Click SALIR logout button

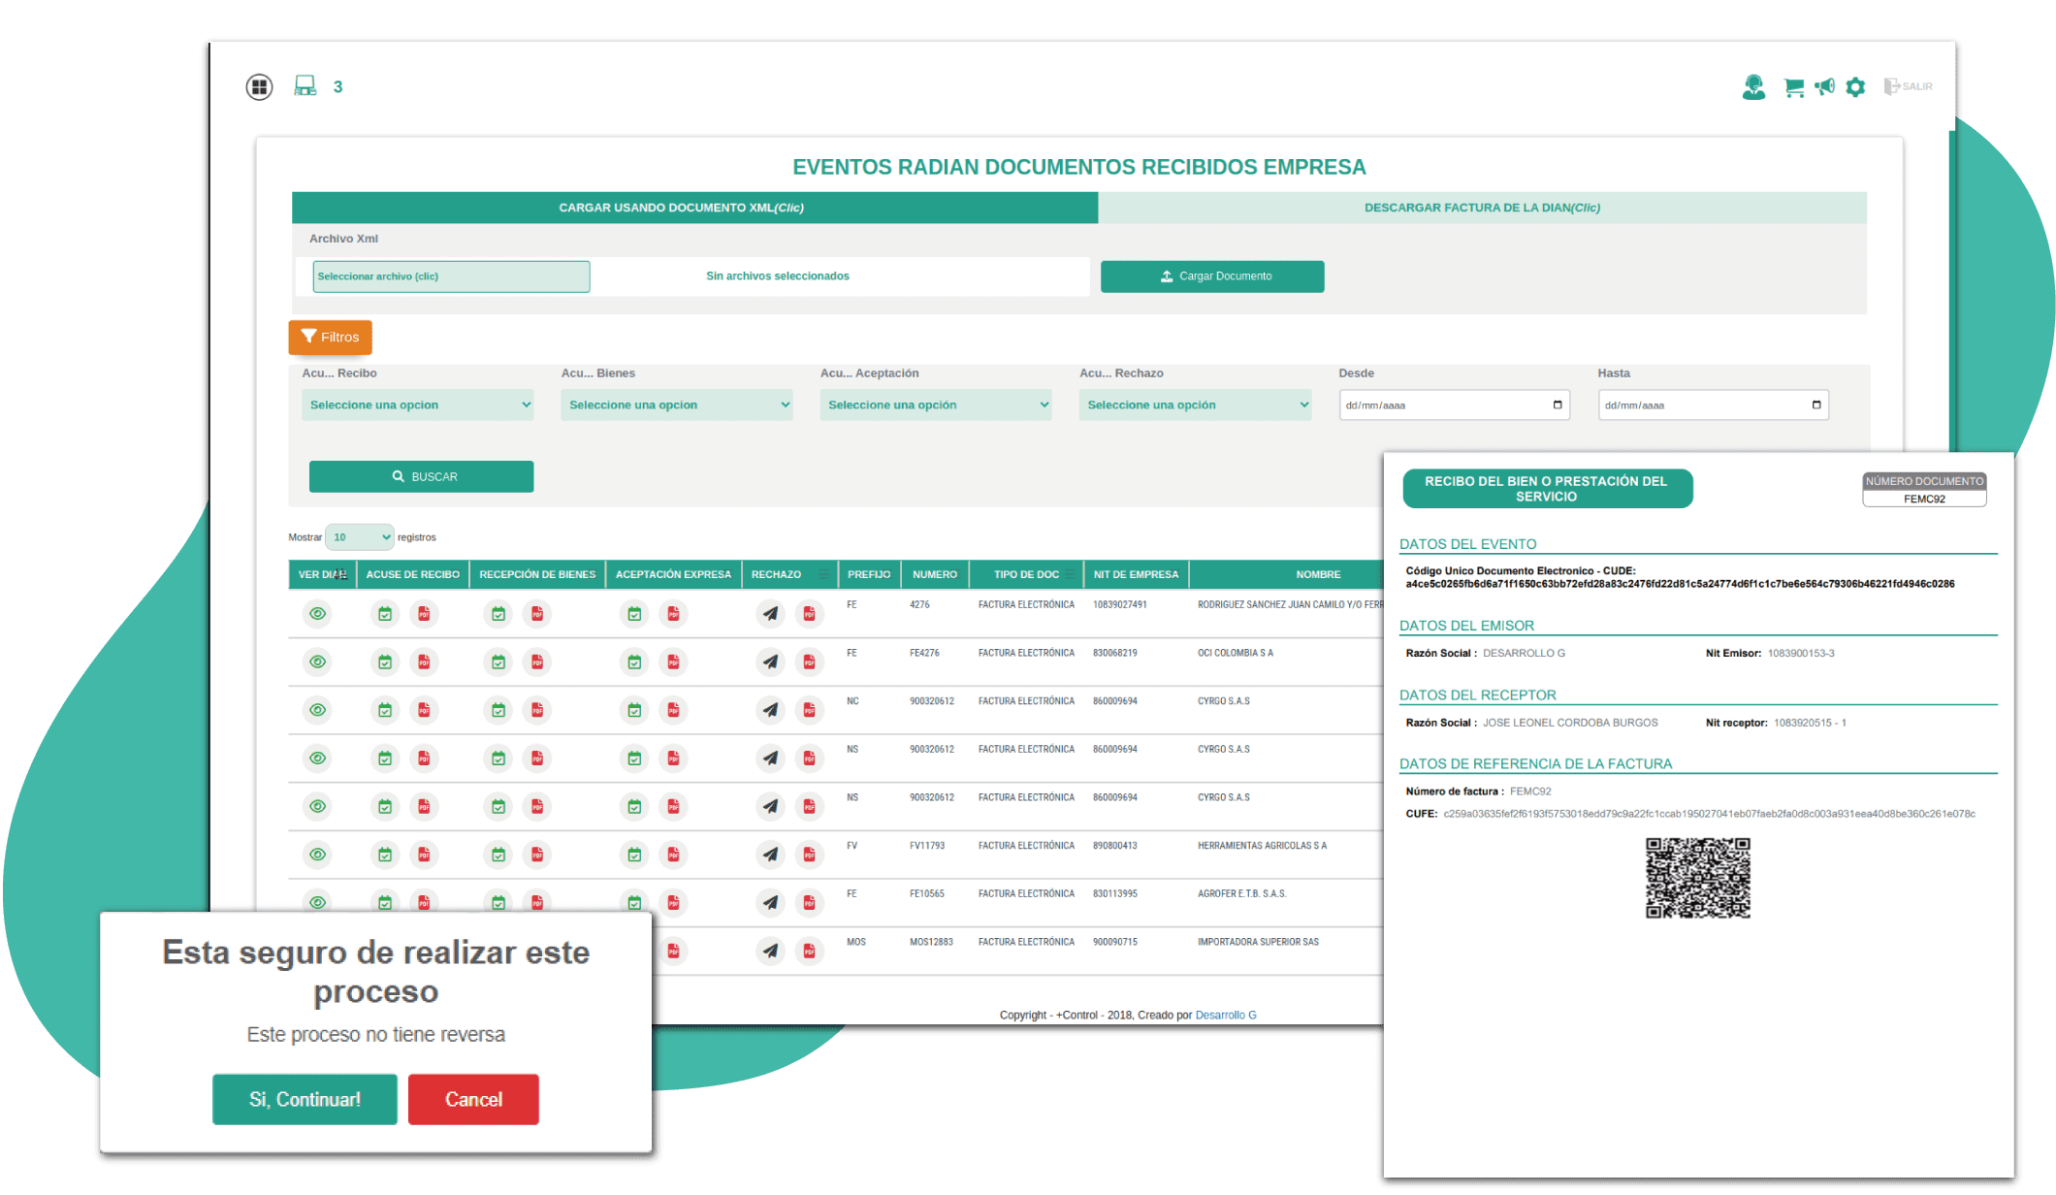click(1908, 86)
